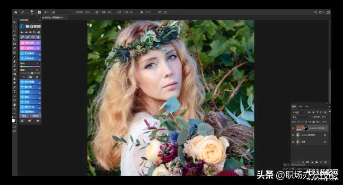
Task: Click the vertical scrollbar beside canvas
Action: tap(329, 85)
